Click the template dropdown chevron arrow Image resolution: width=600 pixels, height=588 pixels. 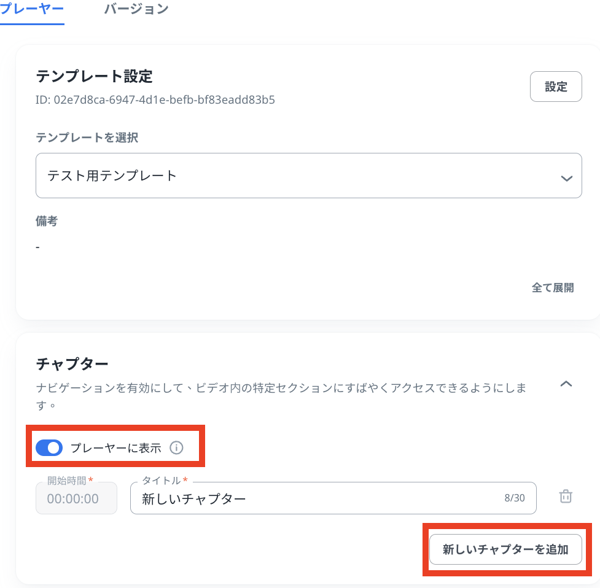[566, 178]
